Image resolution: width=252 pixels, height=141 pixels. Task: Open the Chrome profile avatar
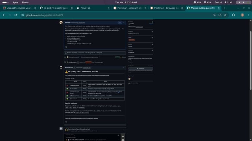(242, 15)
